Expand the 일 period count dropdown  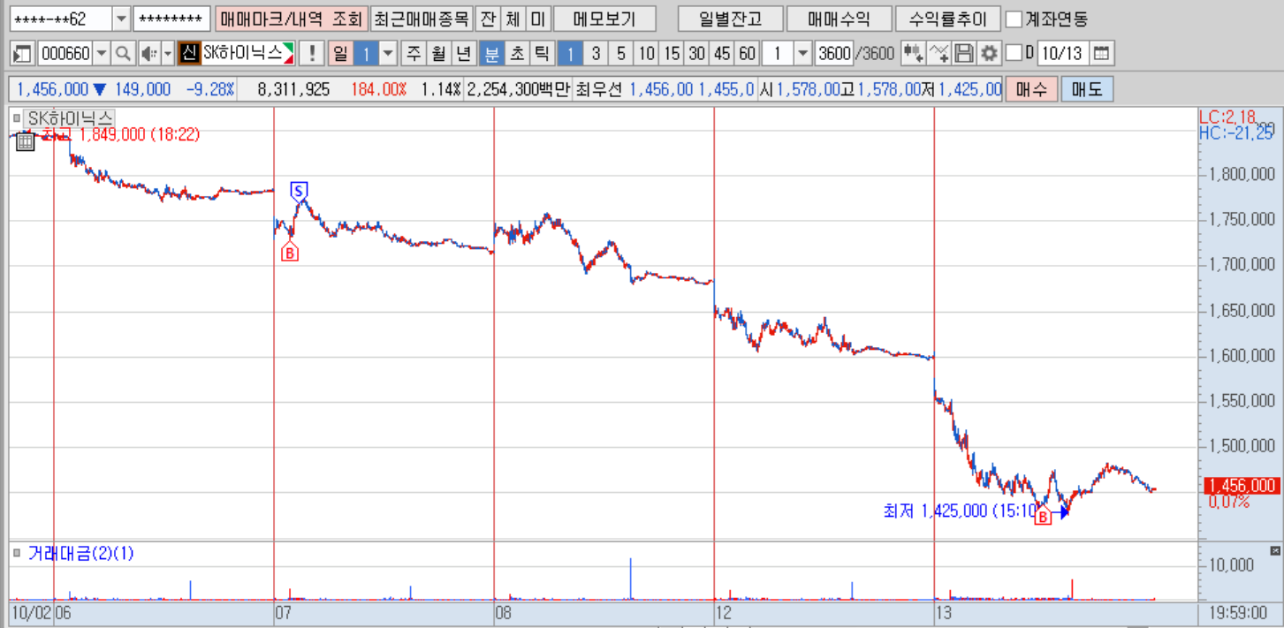pyautogui.click(x=388, y=53)
